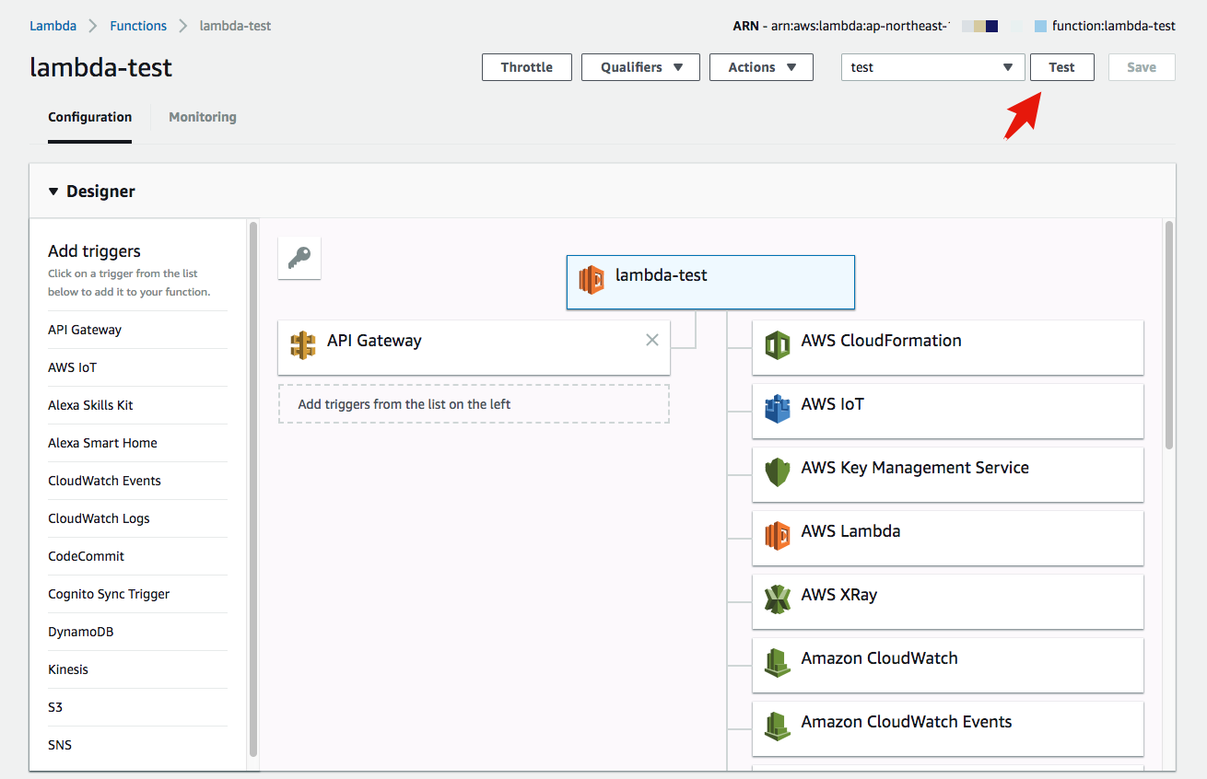Open the Actions dropdown menu
This screenshot has width=1207, height=779.
(x=761, y=67)
